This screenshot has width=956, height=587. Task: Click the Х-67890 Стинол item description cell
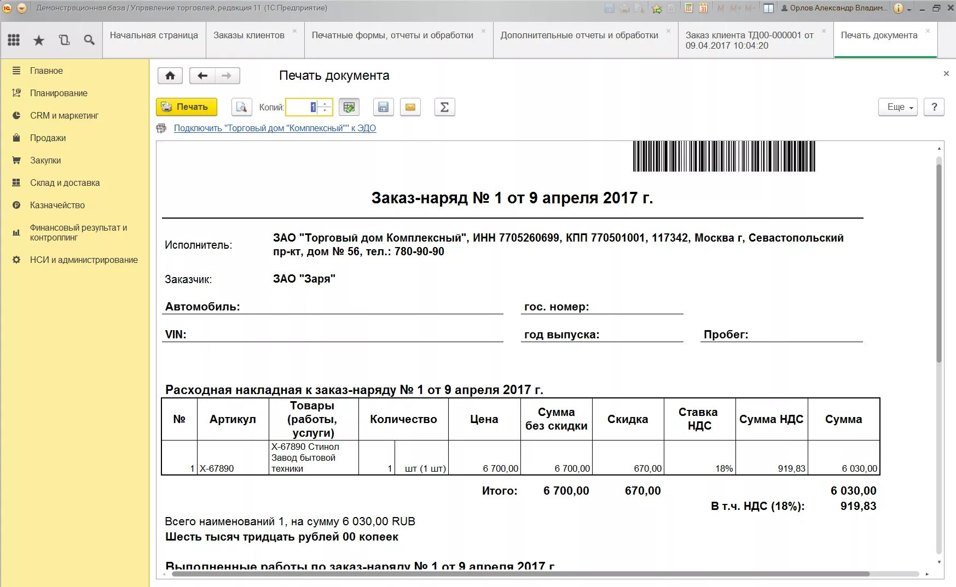314,458
